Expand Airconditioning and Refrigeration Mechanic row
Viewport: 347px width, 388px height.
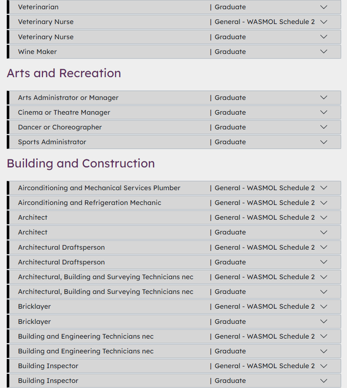click(324, 203)
